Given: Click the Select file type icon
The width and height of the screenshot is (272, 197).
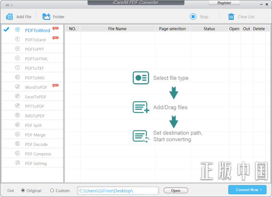Looking at the screenshot, I should tap(141, 78).
